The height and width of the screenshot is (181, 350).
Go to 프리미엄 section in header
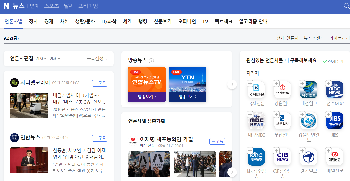[88, 6]
